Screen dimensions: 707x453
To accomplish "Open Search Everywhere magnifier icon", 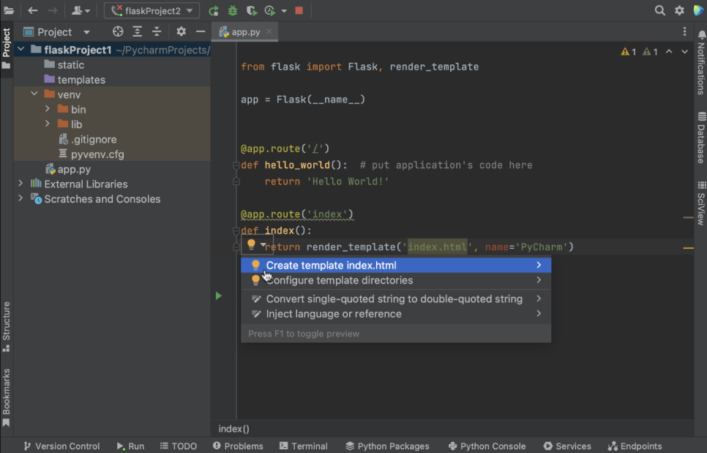I will (659, 11).
